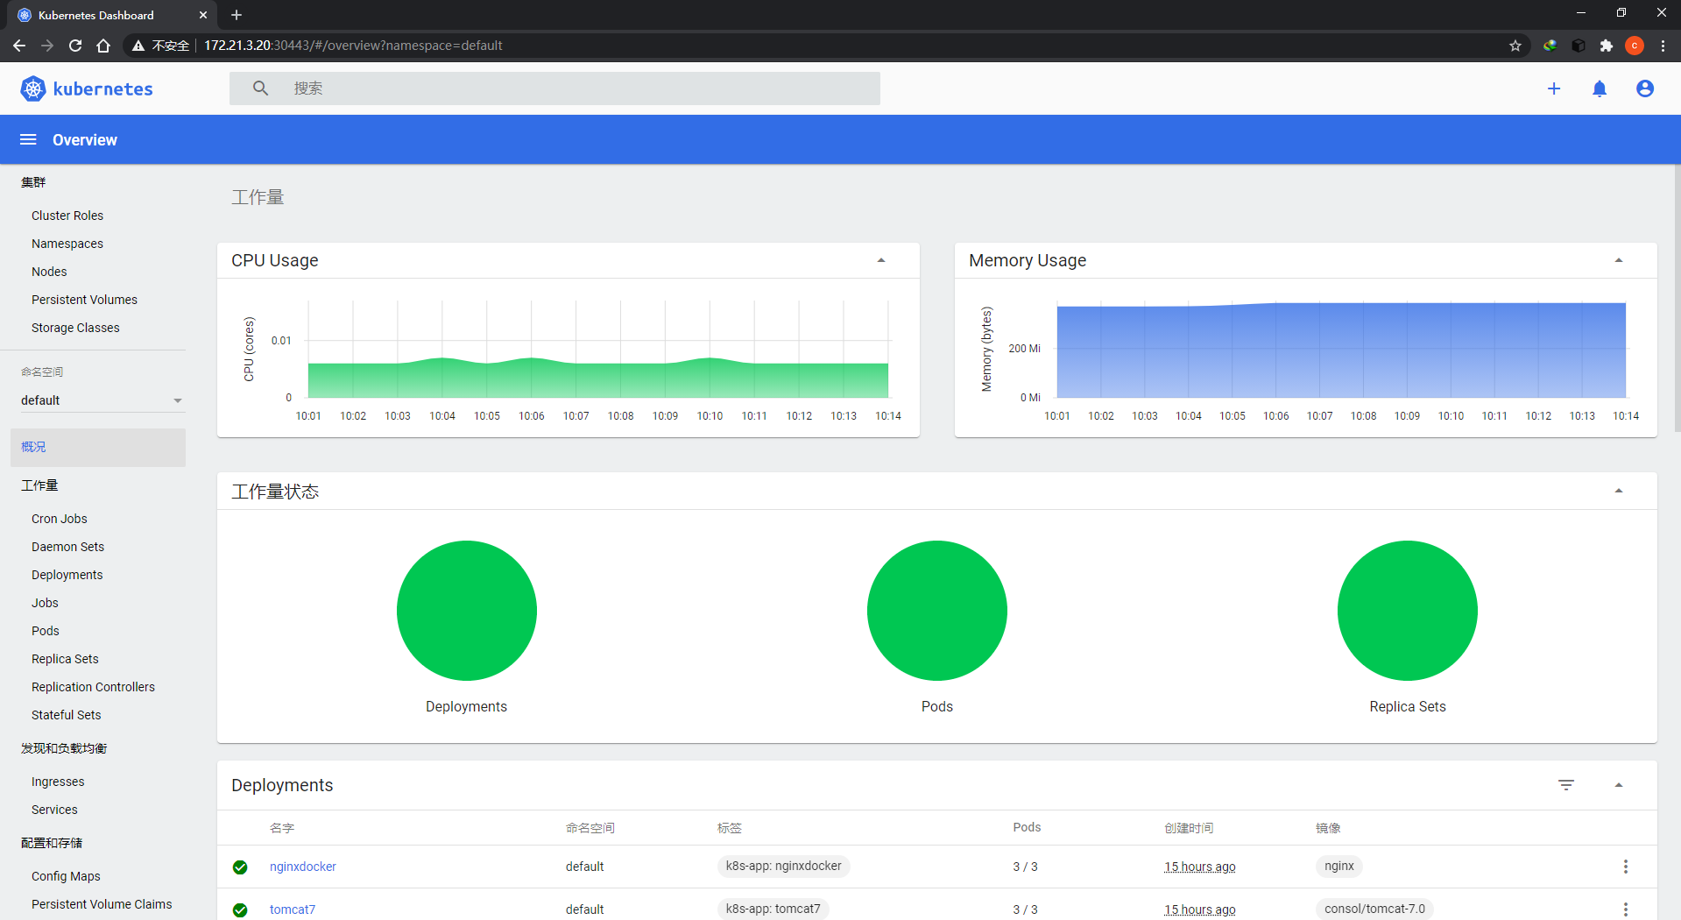Screen dimensions: 1681x920
Task: Click the consol/tomcat-7.0 image chip
Action: (x=1375, y=909)
